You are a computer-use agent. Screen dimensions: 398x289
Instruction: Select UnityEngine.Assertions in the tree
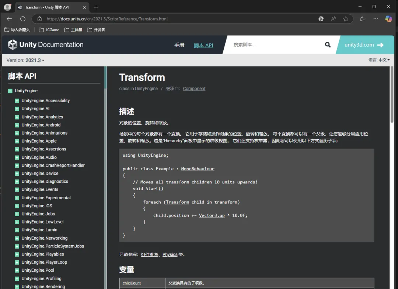(44, 149)
